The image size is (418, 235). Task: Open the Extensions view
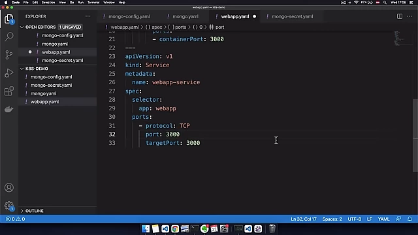click(9, 91)
